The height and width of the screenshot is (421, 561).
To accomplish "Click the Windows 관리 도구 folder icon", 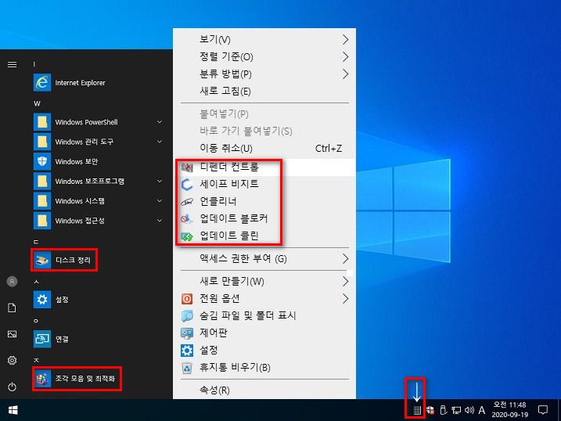I will tap(42, 142).
